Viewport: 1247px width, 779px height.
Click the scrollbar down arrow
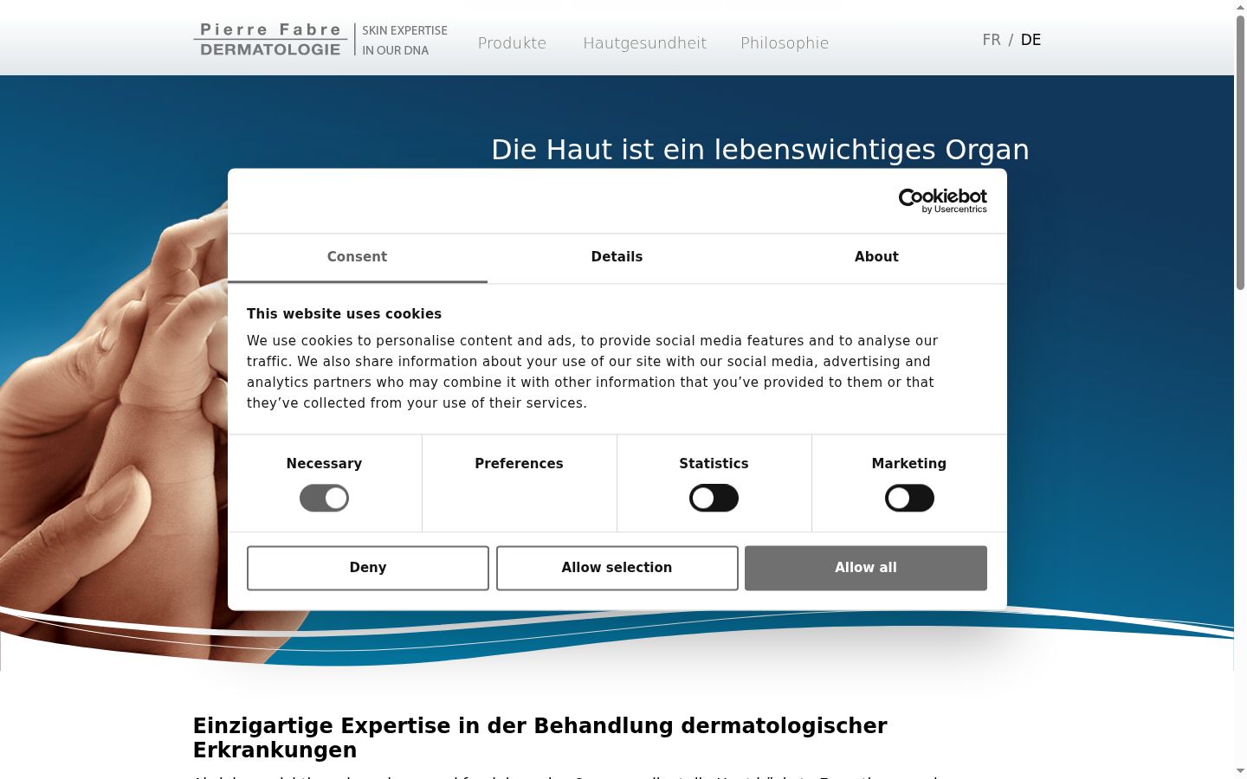point(1240,771)
